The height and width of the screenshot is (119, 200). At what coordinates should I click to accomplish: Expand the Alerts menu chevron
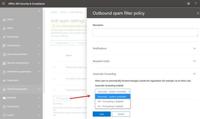tap(40, 28)
